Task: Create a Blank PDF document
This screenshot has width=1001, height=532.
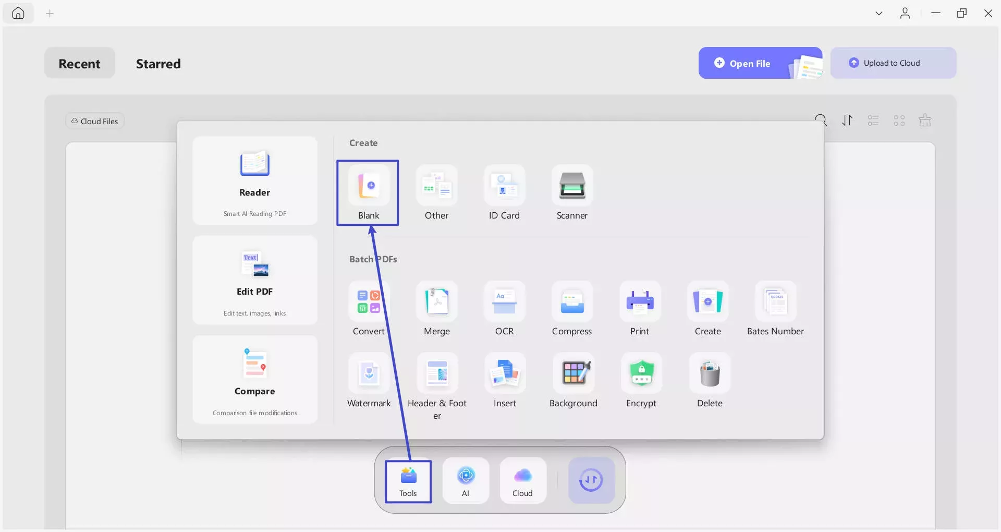Action: point(368,192)
